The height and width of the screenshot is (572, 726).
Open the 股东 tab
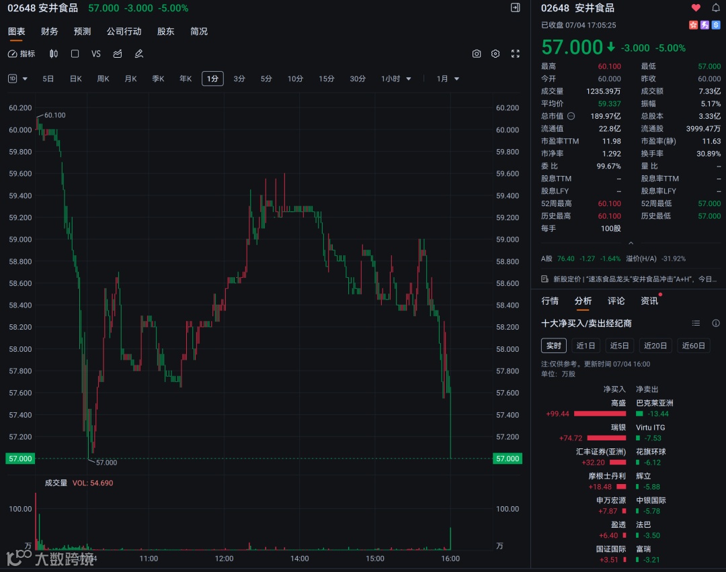click(x=166, y=32)
